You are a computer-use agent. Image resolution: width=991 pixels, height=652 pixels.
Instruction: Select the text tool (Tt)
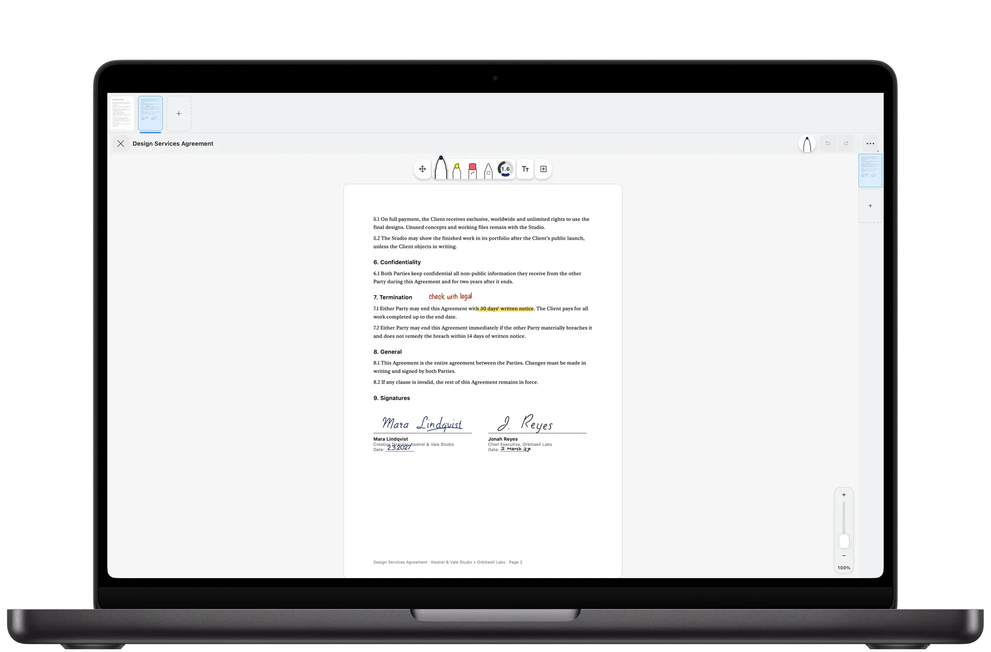[525, 169]
